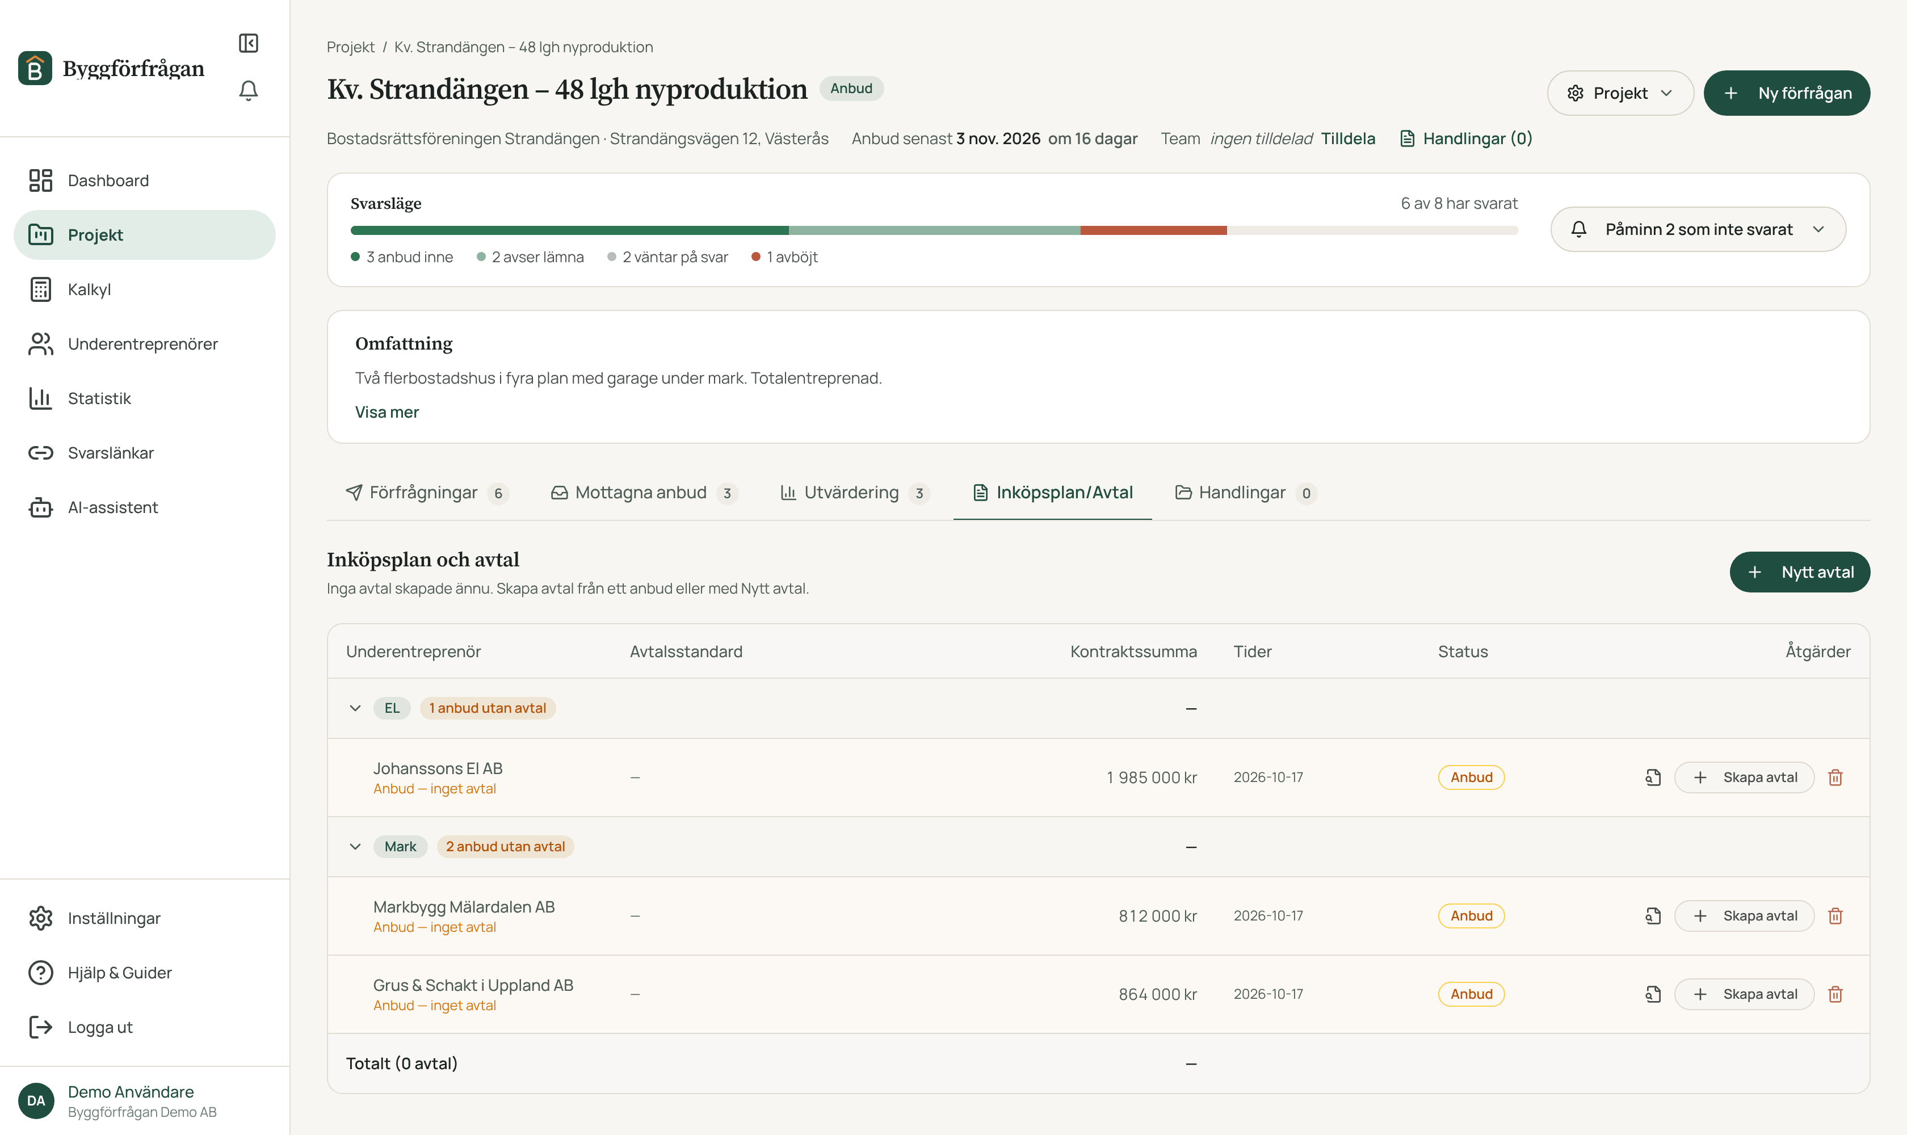This screenshot has height=1135, width=1907.
Task: Open Inställningar settings
Action: (x=145, y=918)
